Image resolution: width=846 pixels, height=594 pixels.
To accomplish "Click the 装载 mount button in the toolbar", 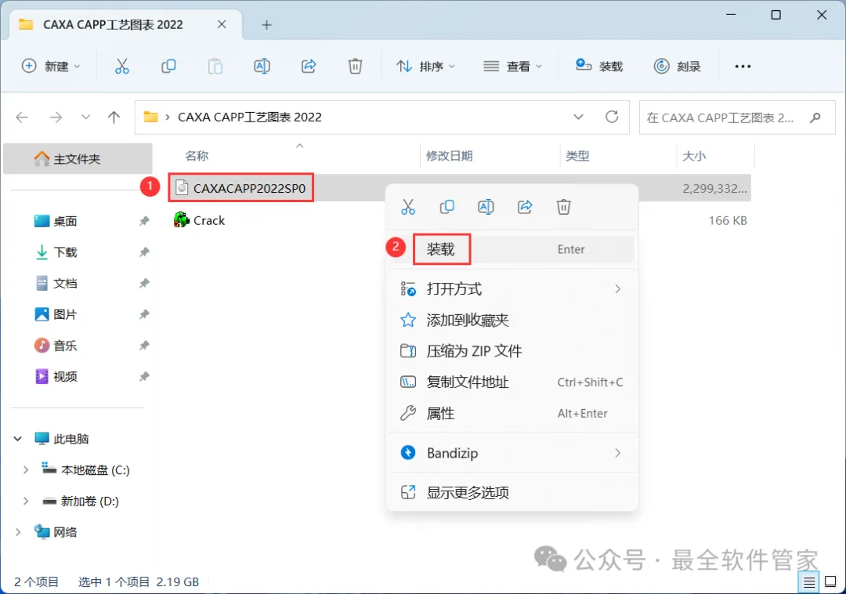I will 599,67.
